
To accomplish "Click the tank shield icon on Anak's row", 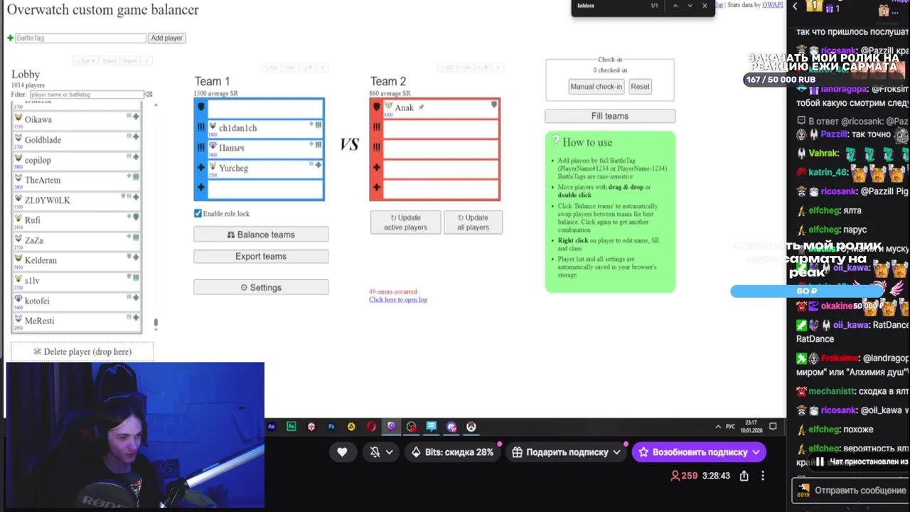I will coord(494,105).
